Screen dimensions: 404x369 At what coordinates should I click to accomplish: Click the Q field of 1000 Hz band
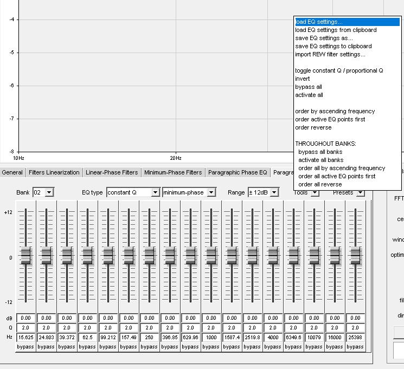point(211,327)
